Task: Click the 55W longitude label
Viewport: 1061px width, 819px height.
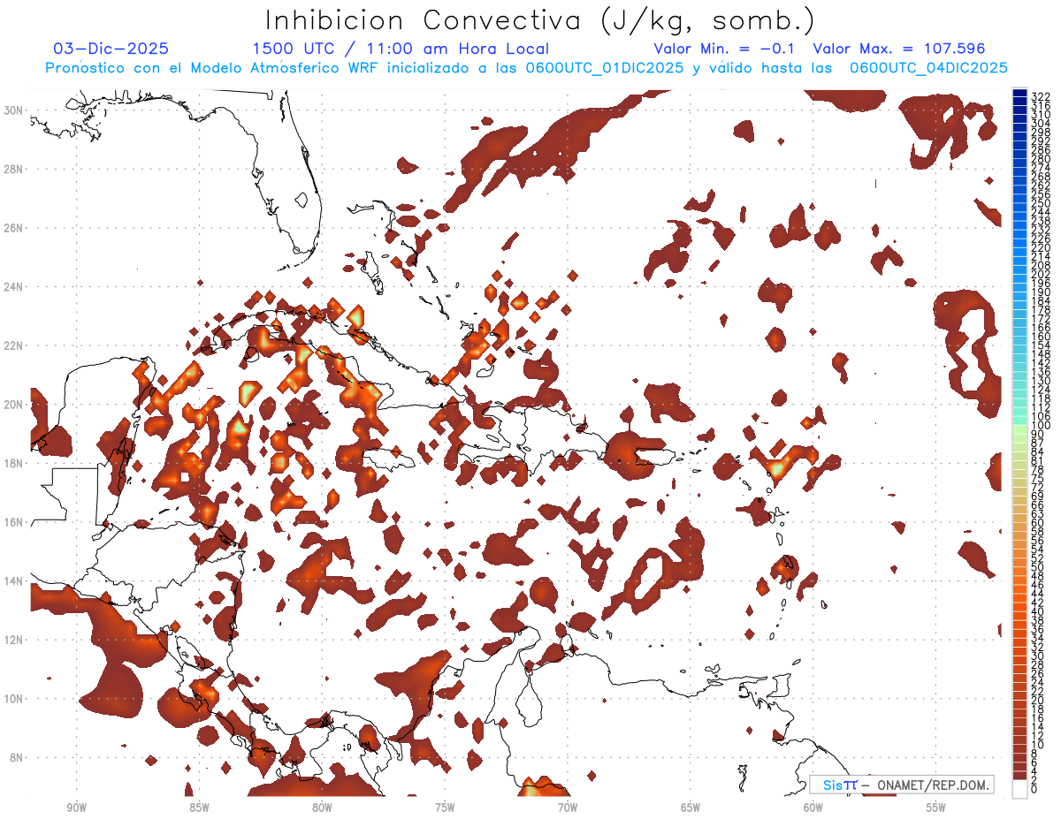Action: [935, 808]
